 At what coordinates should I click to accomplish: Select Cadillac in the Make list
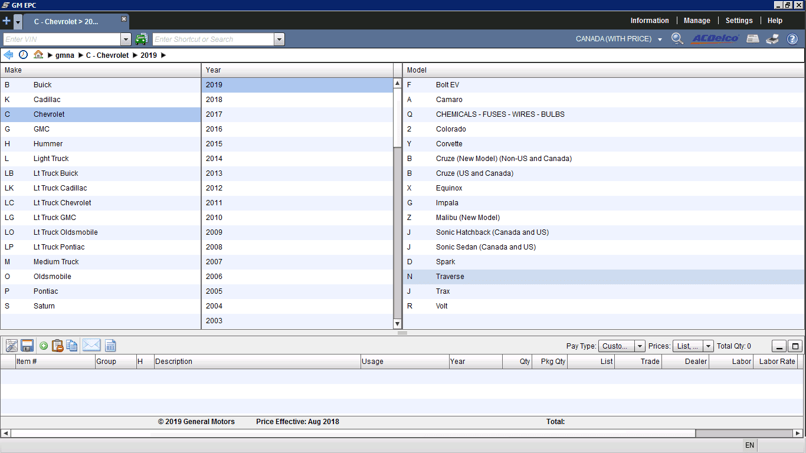[101, 100]
